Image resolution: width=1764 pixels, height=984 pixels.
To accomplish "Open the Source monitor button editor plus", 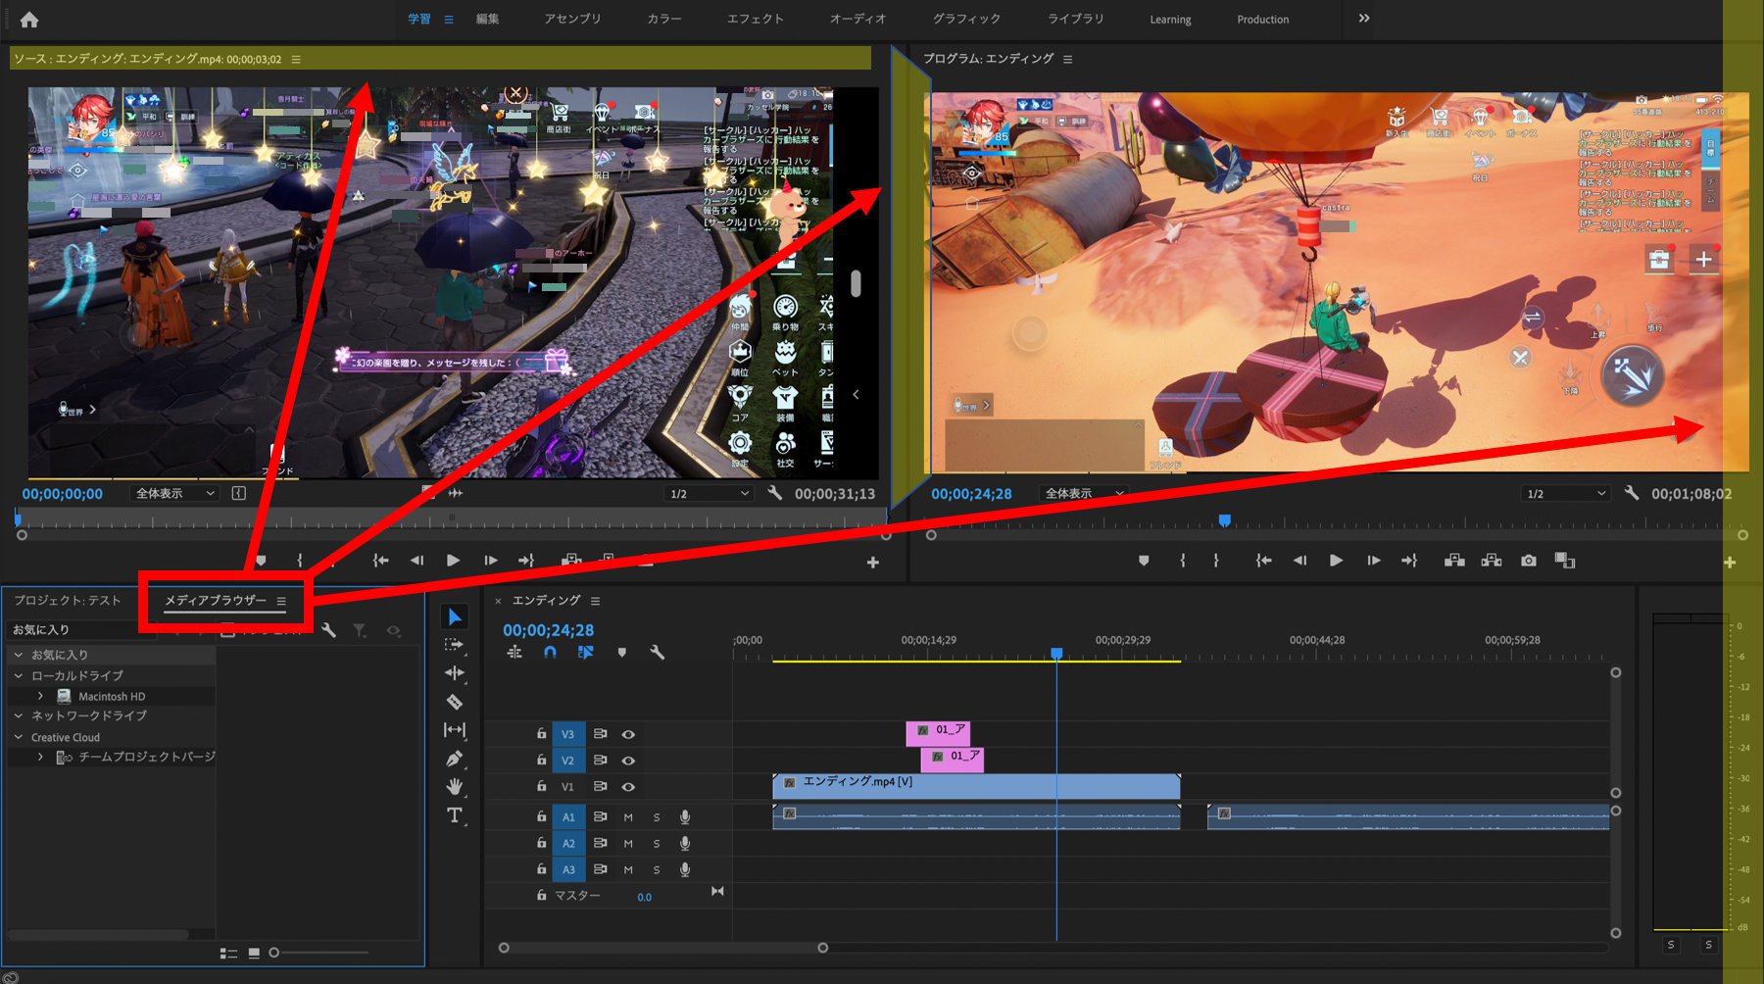I will coord(872,563).
